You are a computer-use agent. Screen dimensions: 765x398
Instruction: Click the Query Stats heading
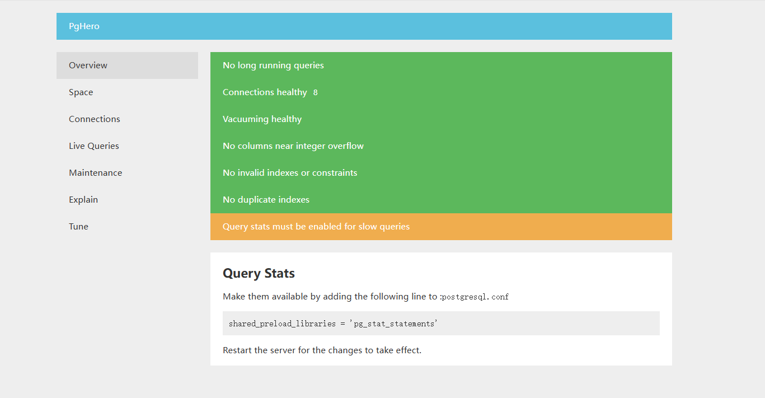coord(259,273)
